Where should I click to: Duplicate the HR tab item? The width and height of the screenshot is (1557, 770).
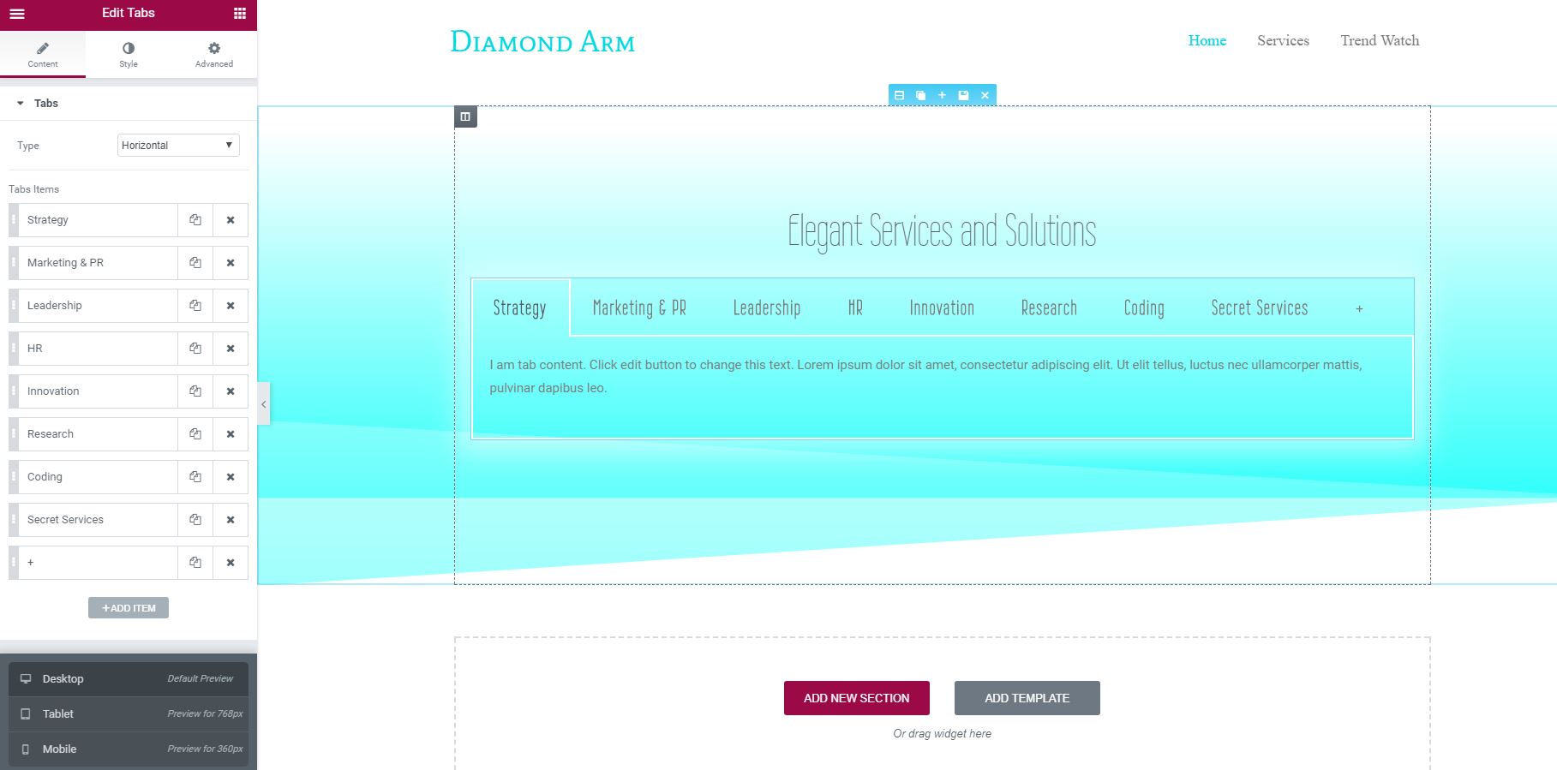tap(195, 349)
